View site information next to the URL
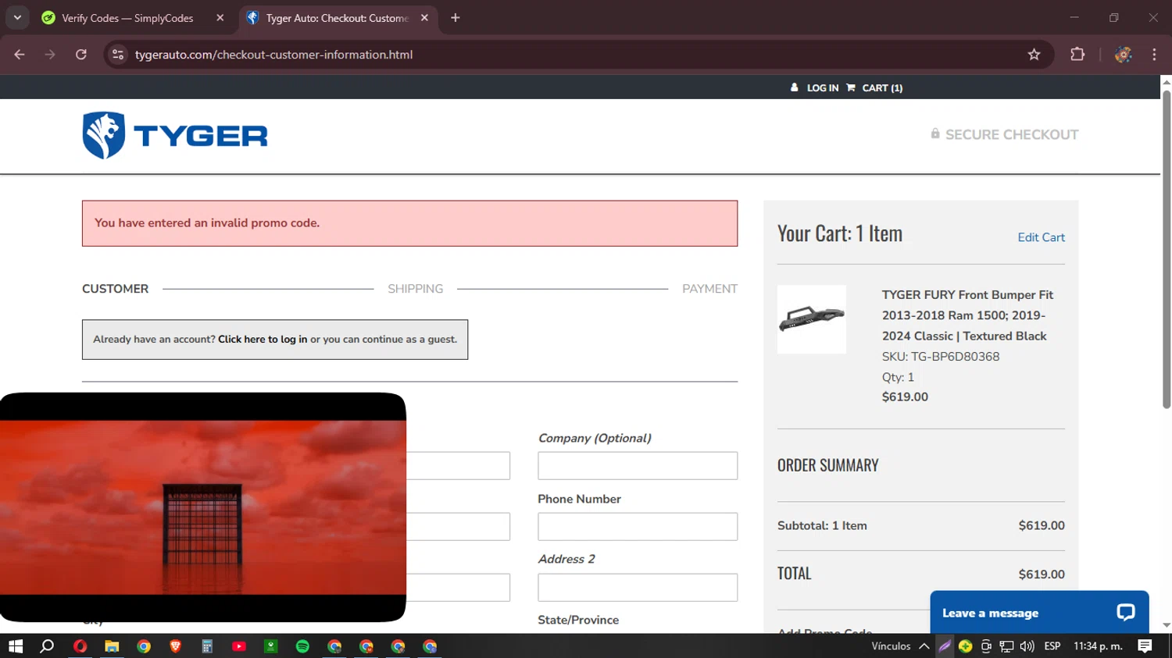This screenshot has width=1172, height=658. point(118,55)
